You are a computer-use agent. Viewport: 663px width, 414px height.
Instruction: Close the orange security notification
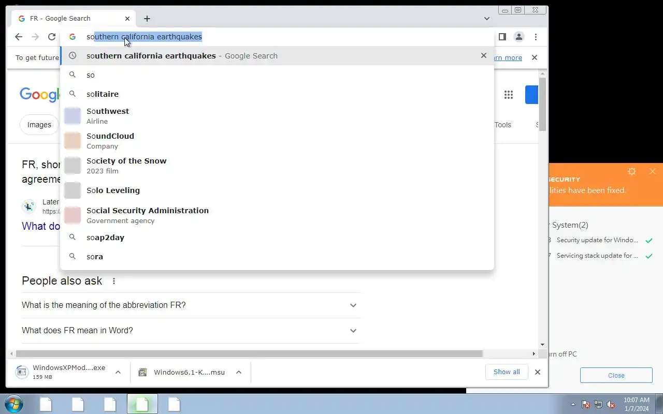(653, 171)
